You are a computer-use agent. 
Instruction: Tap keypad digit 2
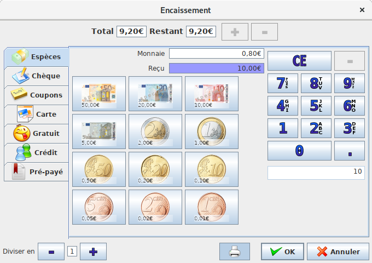(x=316, y=128)
